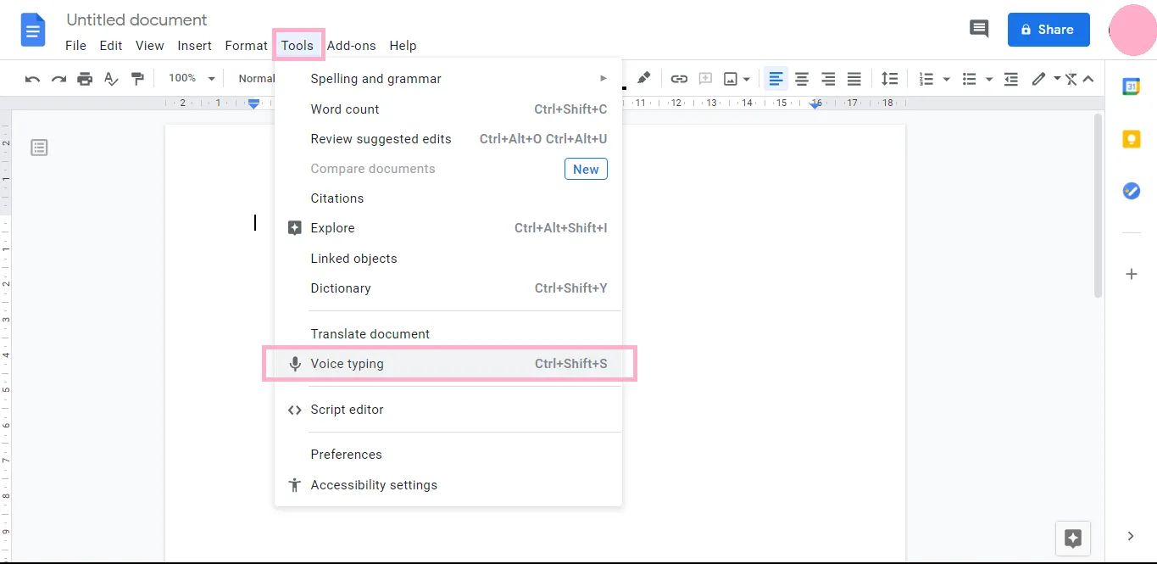Click the Print icon in toolbar
Image resolution: width=1157 pixels, height=564 pixels.
85,79
